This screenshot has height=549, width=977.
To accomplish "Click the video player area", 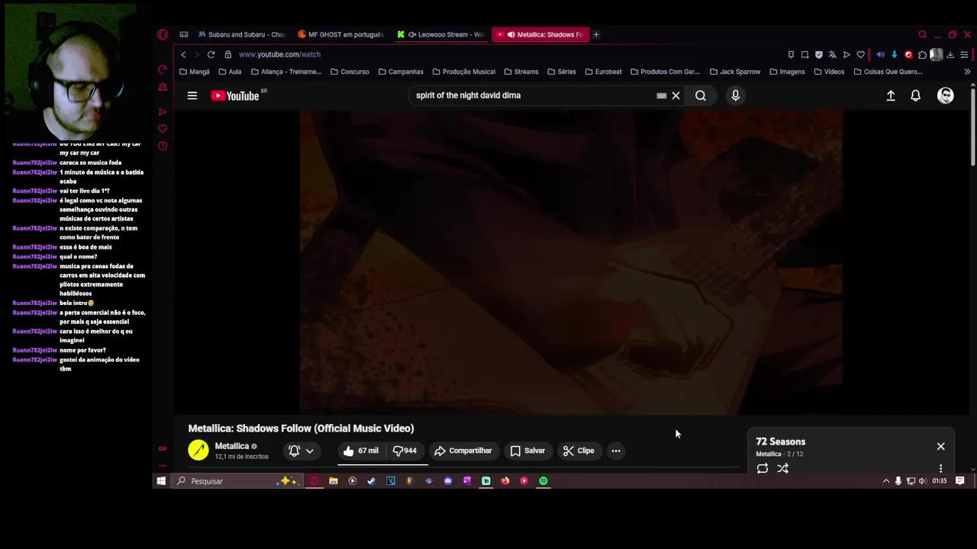I will 571,262.
